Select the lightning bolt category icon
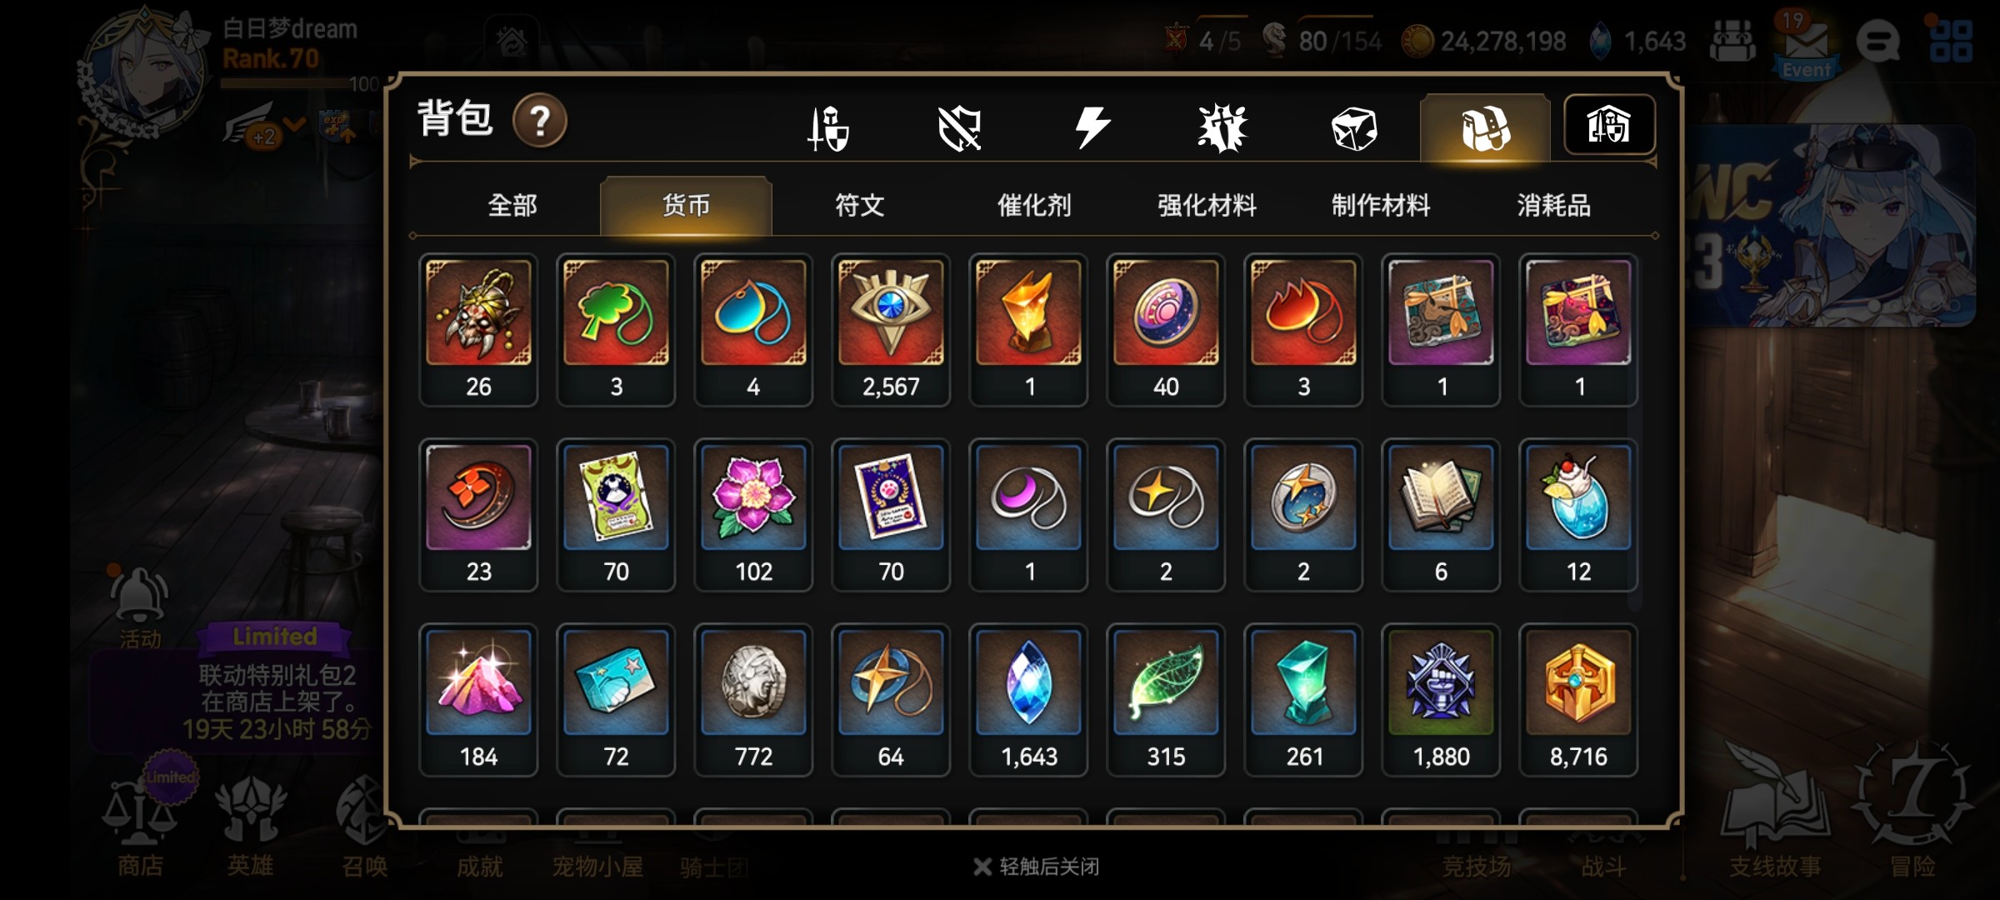The image size is (2000, 900). click(1092, 128)
